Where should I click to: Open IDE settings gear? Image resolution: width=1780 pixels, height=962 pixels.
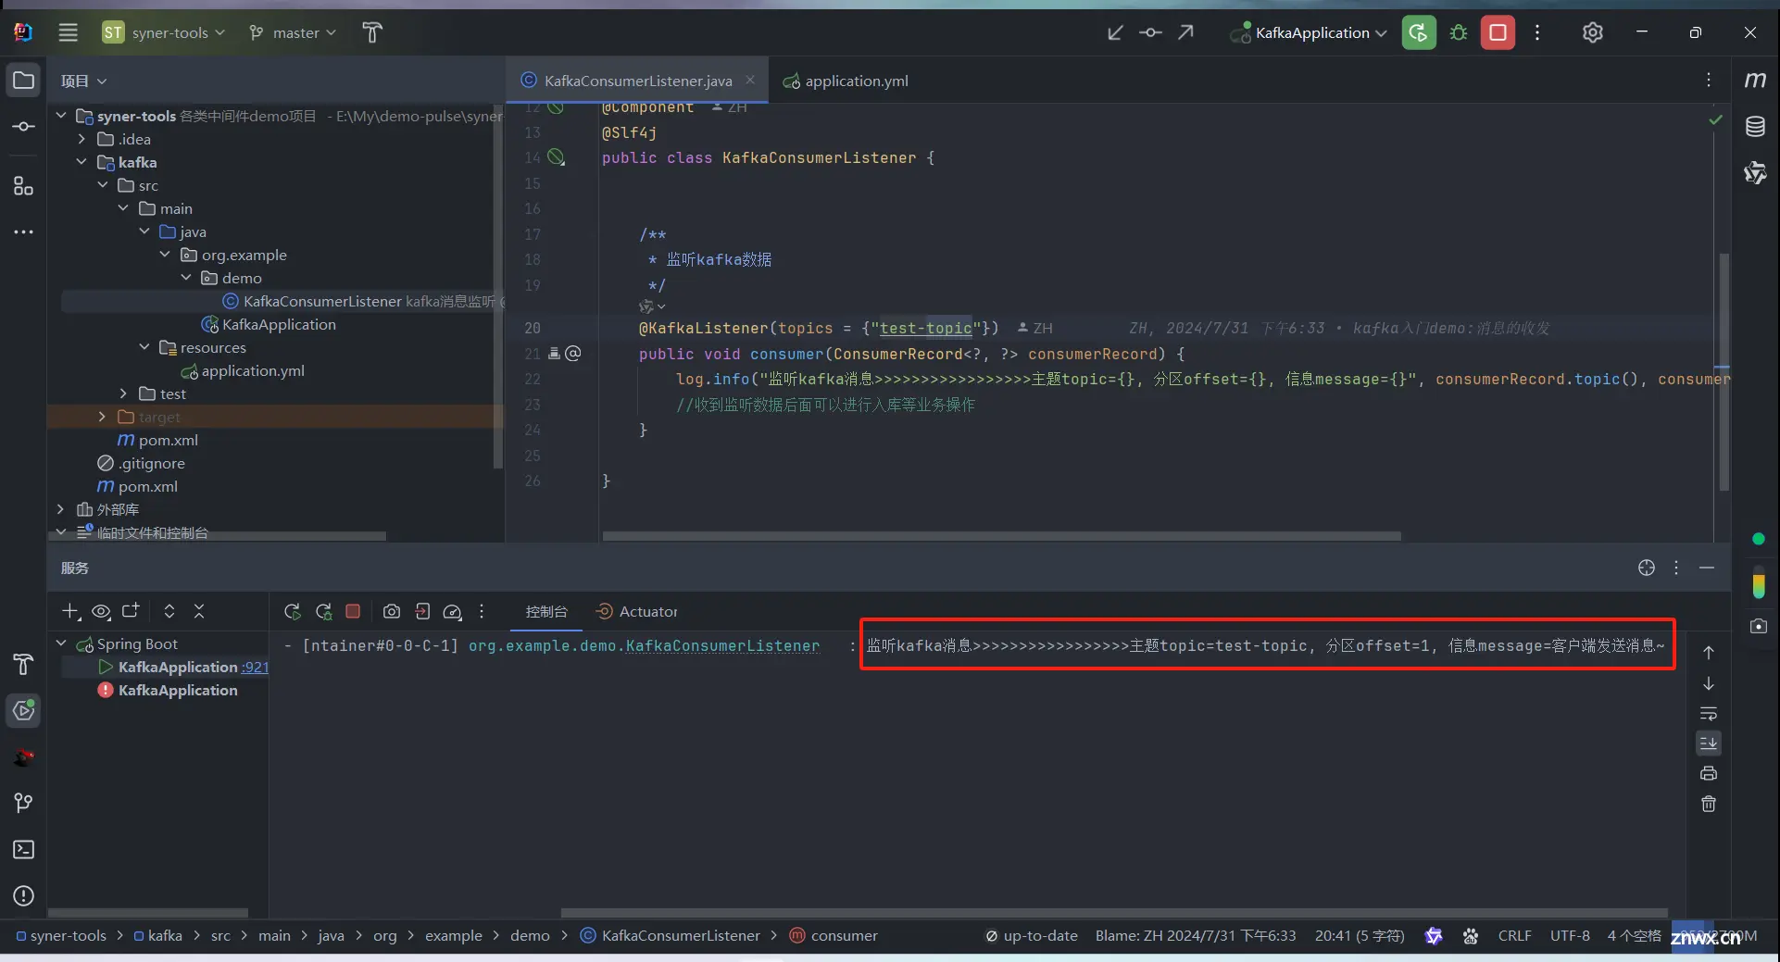click(x=1592, y=32)
